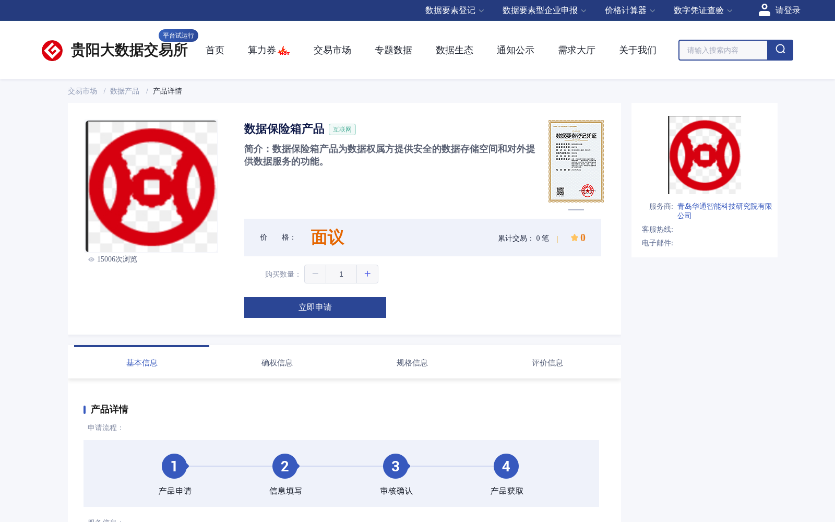Viewport: 835px width, 522px height.
Task: Switch to the 确权信息 tab
Action: (277, 363)
